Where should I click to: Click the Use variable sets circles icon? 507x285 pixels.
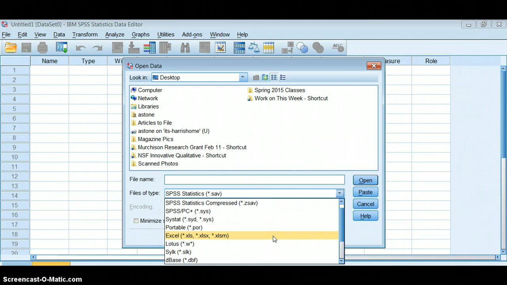(302, 48)
